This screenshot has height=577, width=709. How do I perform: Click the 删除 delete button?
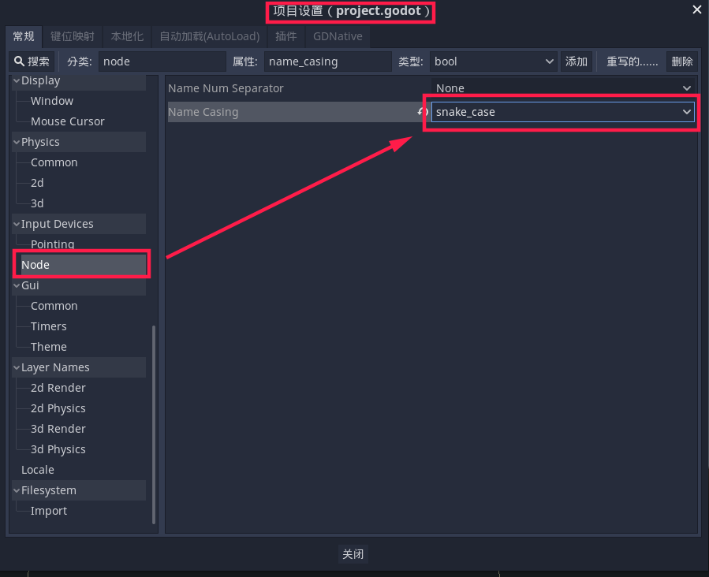pos(682,61)
